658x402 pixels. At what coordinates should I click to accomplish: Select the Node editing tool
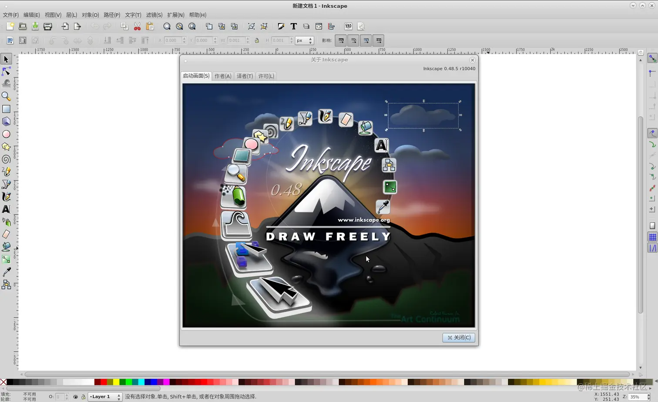point(6,71)
